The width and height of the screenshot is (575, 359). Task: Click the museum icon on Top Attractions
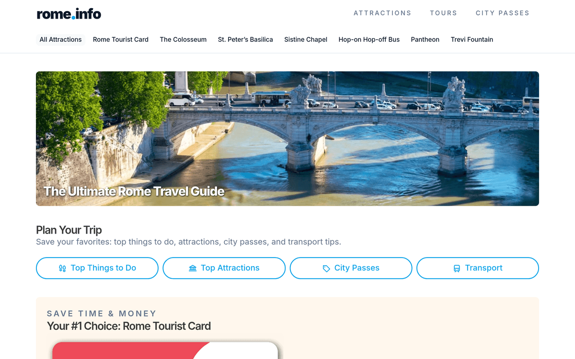[x=193, y=268]
